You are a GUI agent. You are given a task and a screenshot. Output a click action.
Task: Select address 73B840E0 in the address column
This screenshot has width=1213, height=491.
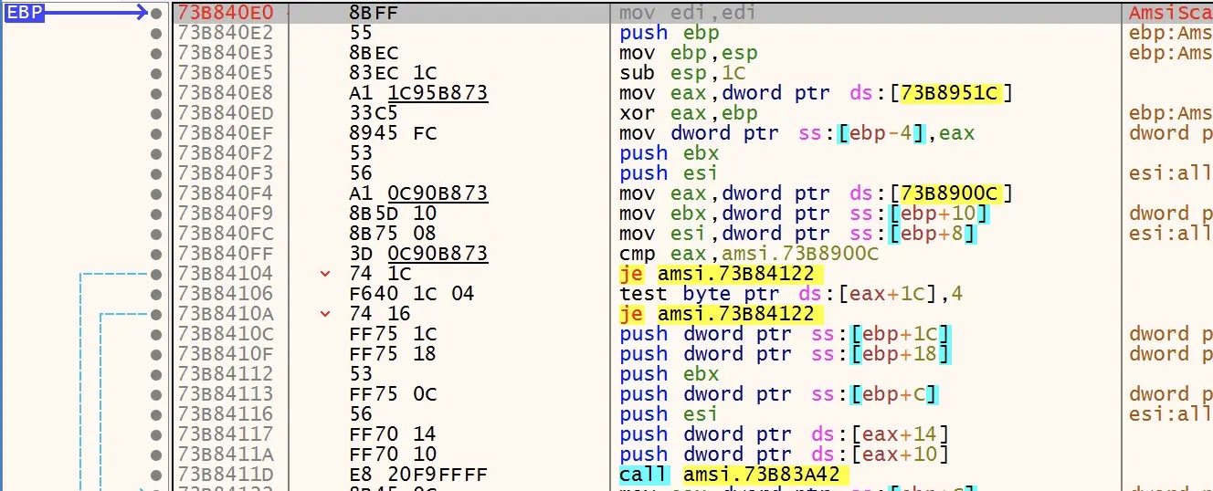225,13
